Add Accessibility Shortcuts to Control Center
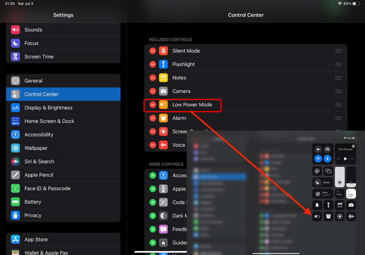365x255 pixels. click(153, 175)
